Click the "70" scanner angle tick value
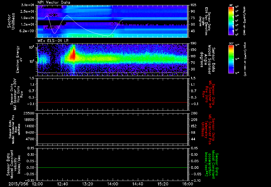This screenshot has width=271, height=187. coord(193,63)
